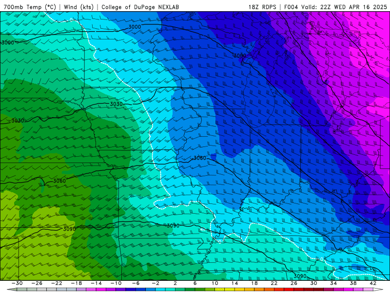
Task: Pick the -2 temperature scale label
Action: pos(156,283)
